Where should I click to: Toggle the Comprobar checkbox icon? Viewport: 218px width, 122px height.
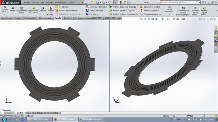(57, 7)
